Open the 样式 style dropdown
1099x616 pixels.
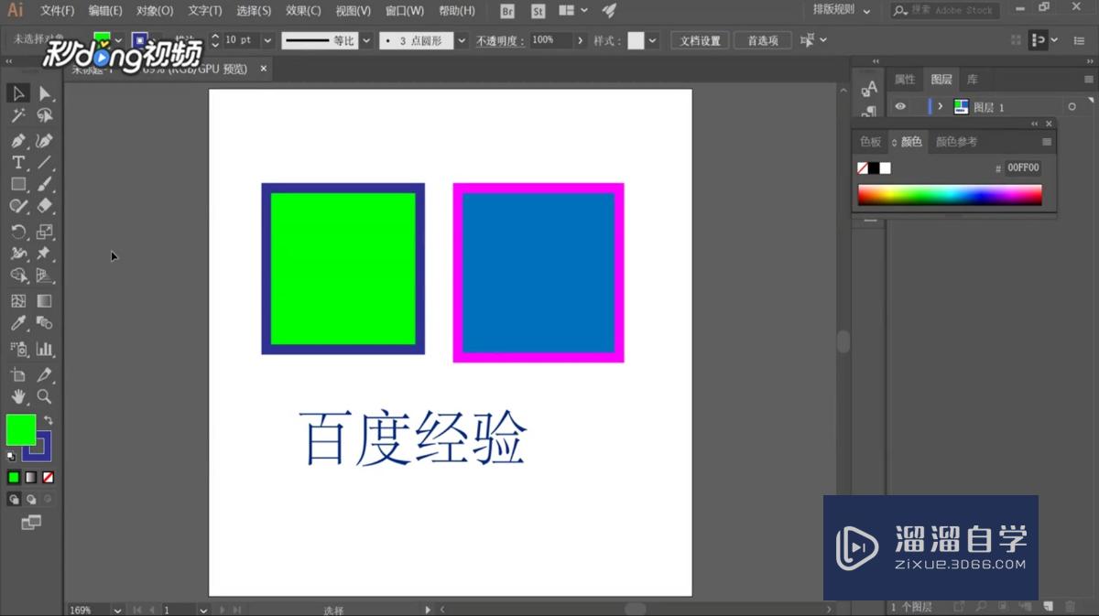(654, 39)
